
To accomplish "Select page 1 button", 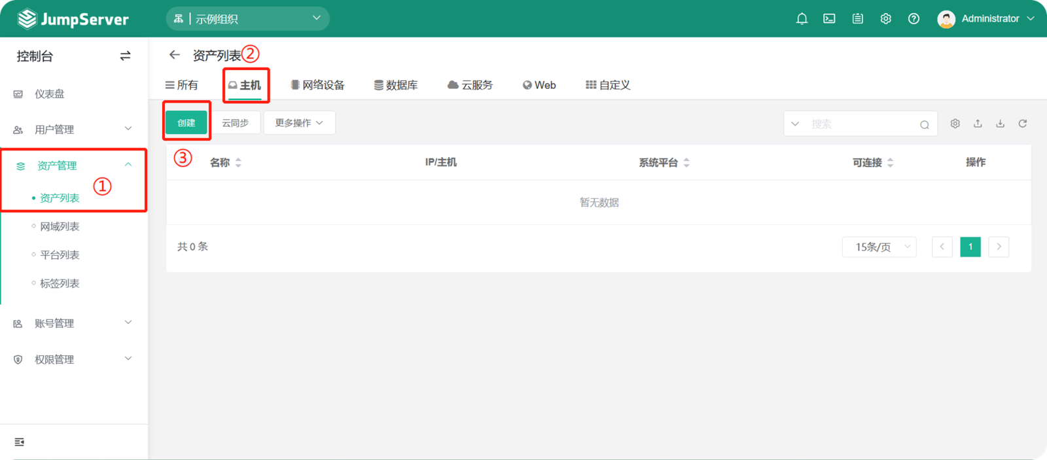I will coord(970,247).
